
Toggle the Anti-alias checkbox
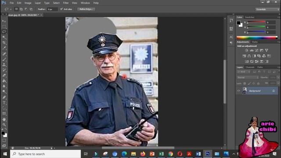[x=61, y=9]
